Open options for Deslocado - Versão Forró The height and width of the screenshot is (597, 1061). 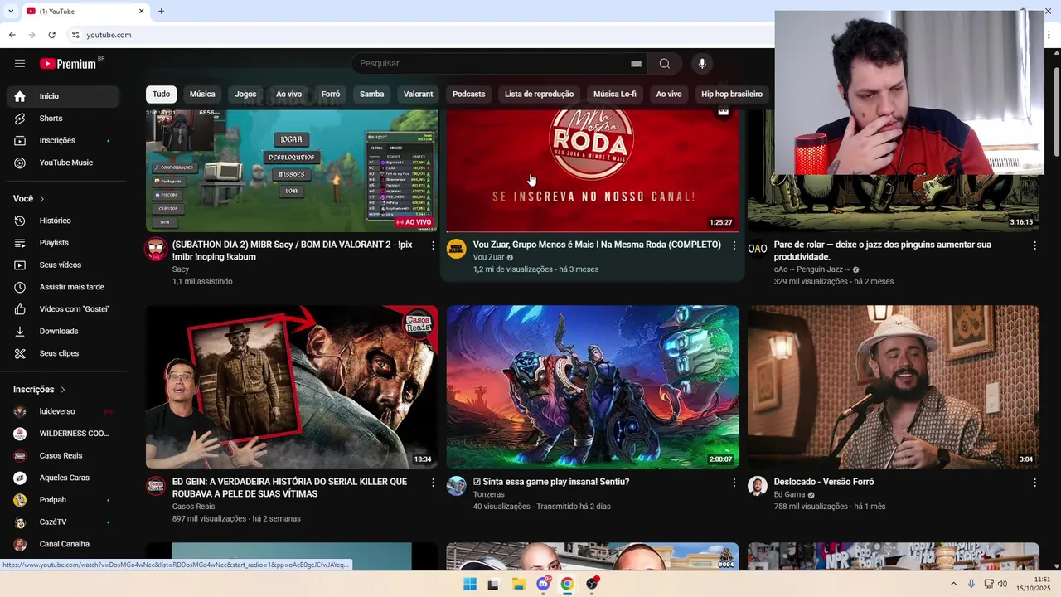click(x=1034, y=483)
